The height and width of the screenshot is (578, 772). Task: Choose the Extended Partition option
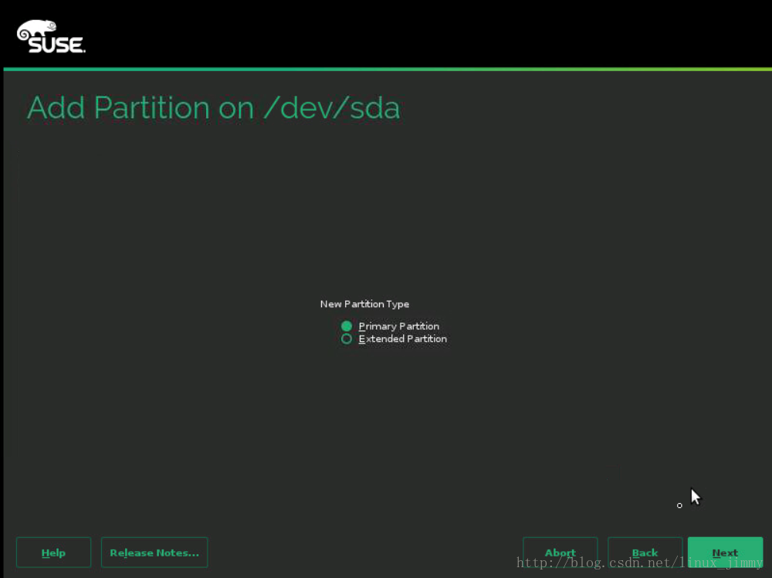point(346,339)
